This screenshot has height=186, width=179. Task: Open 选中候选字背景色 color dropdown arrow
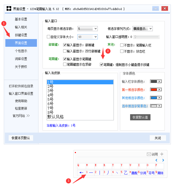pyautogui.click(x=159, y=106)
